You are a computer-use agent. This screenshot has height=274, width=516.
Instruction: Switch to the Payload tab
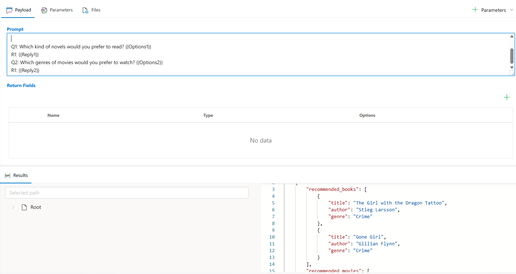[19, 10]
